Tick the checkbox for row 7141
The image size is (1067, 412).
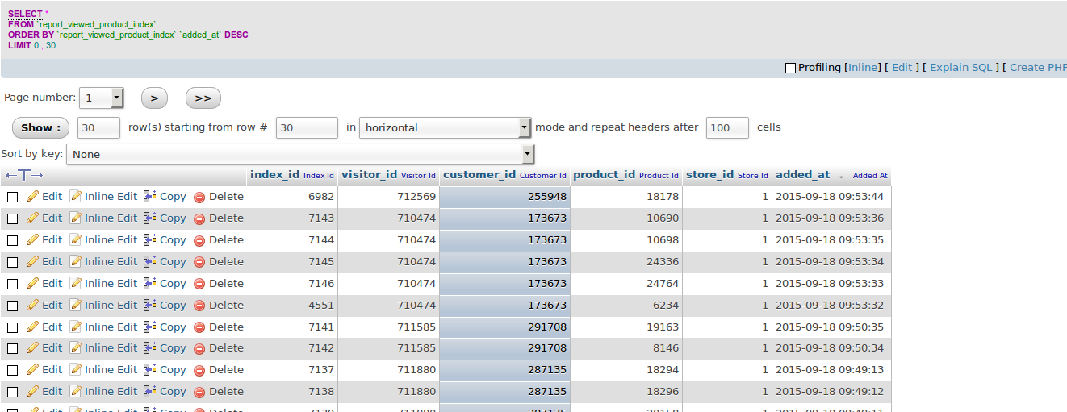point(12,327)
